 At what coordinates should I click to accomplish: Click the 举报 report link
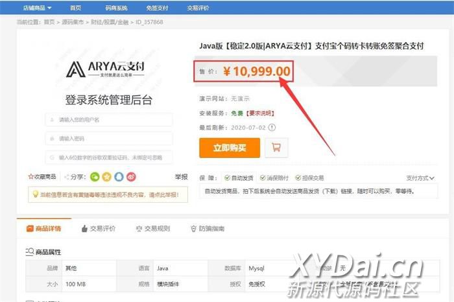click(181, 177)
